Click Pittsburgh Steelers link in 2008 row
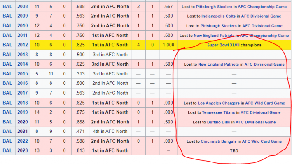 pos(214,7)
